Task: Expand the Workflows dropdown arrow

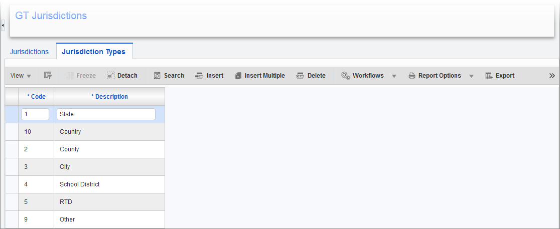Action: click(394, 76)
